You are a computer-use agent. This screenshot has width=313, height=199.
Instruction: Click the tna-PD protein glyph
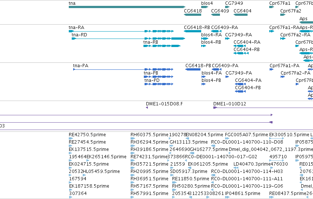[x=159, y=84]
